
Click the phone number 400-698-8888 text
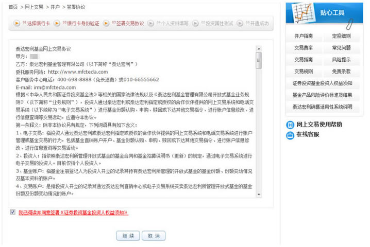tap(74, 80)
